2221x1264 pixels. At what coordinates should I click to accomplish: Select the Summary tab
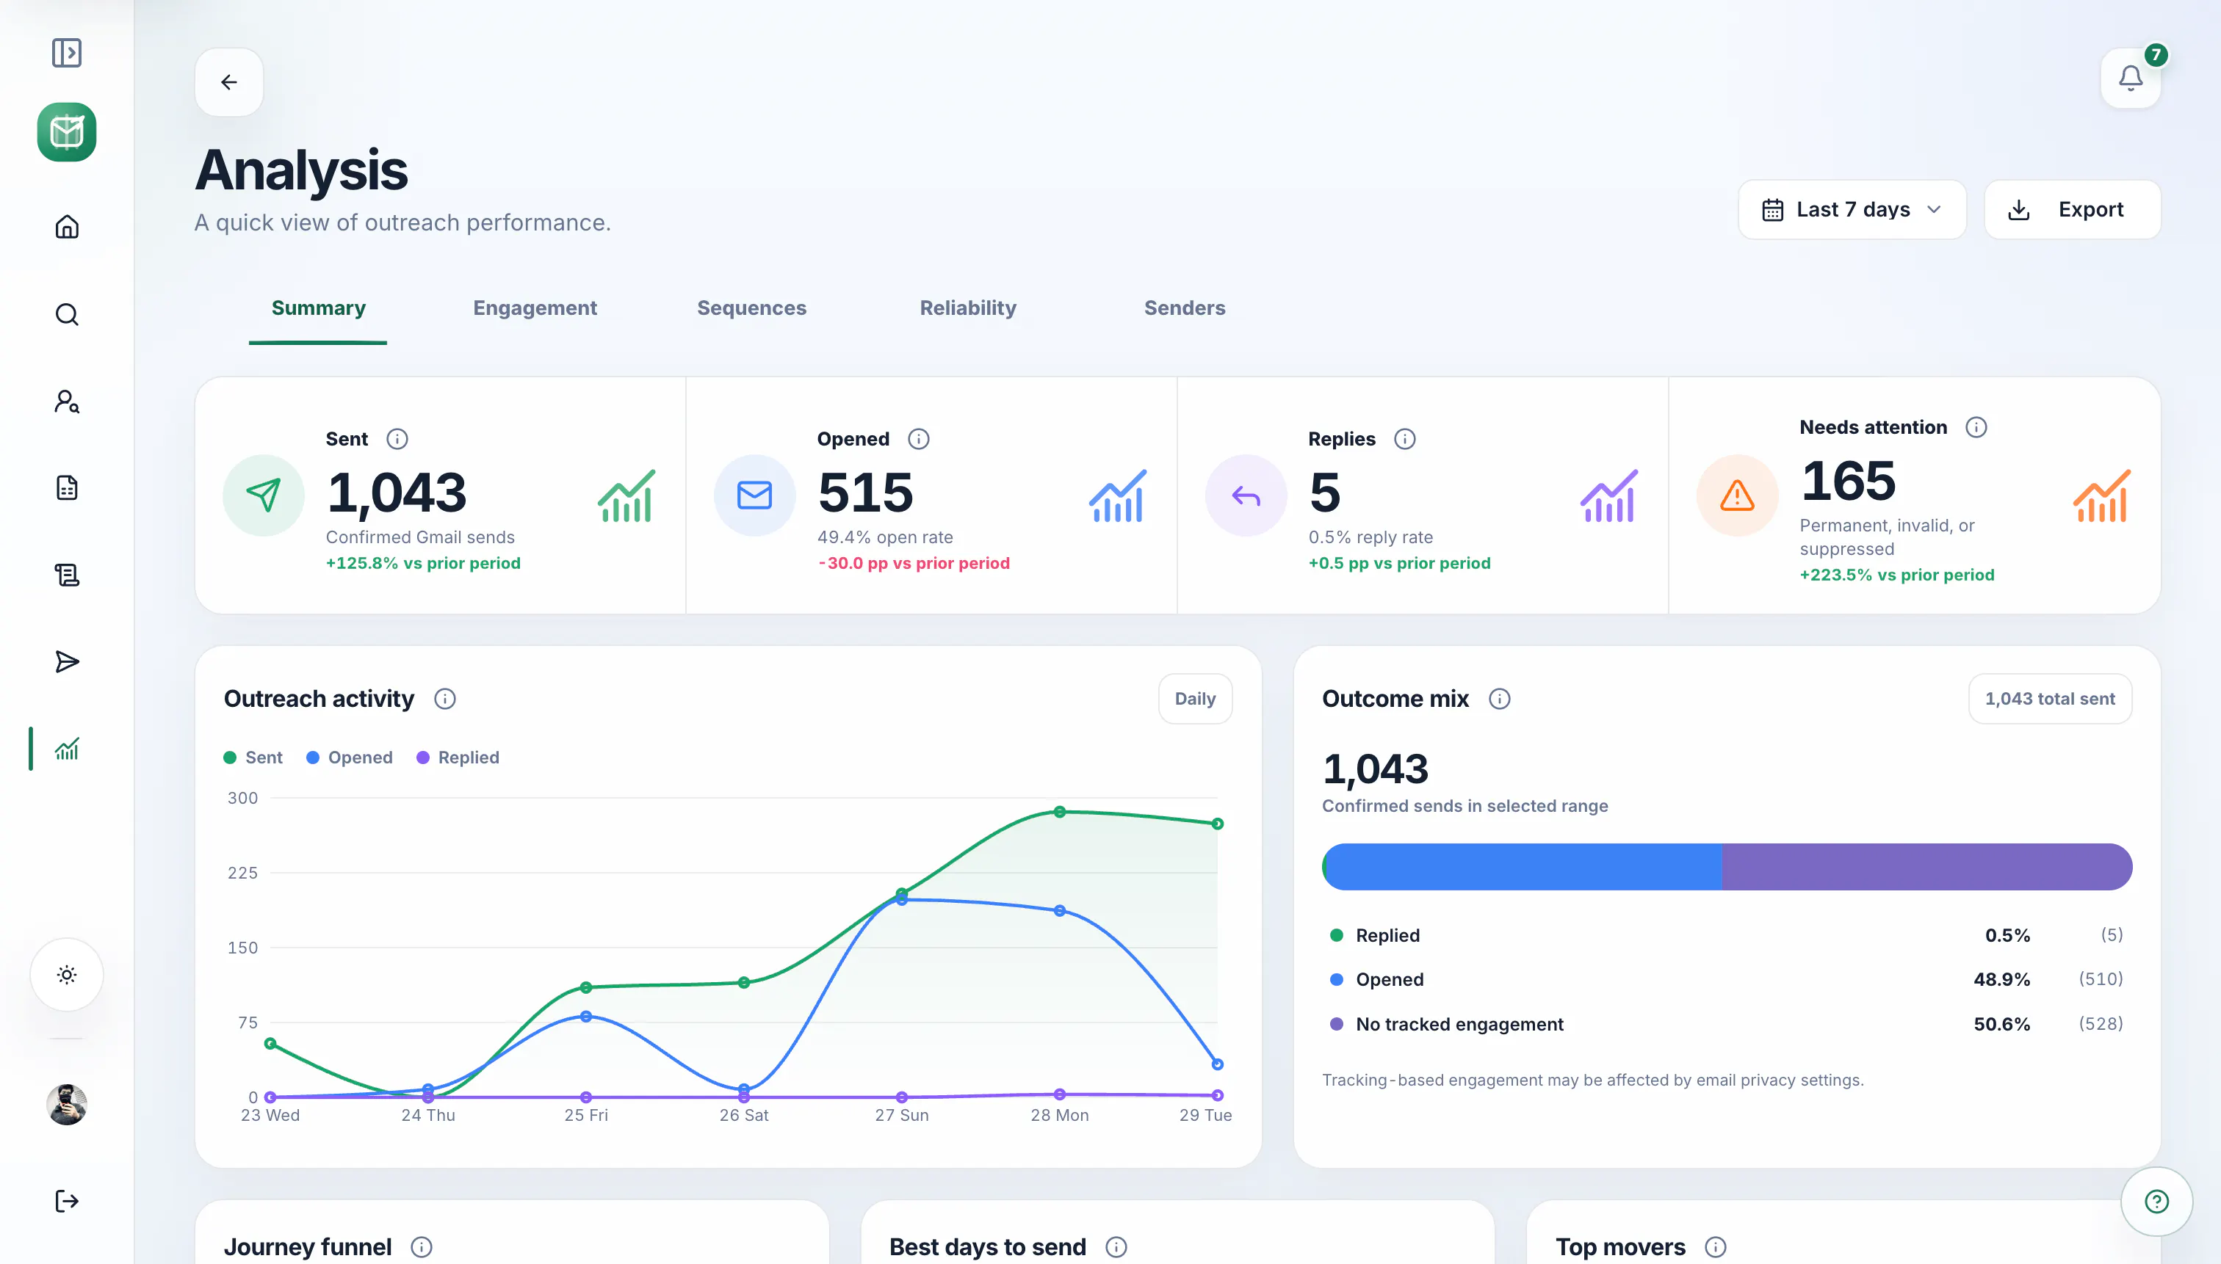pos(318,308)
